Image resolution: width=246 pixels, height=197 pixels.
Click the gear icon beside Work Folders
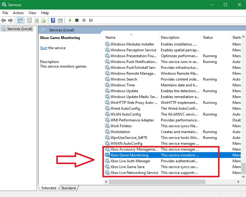pyautogui.click(x=107, y=126)
